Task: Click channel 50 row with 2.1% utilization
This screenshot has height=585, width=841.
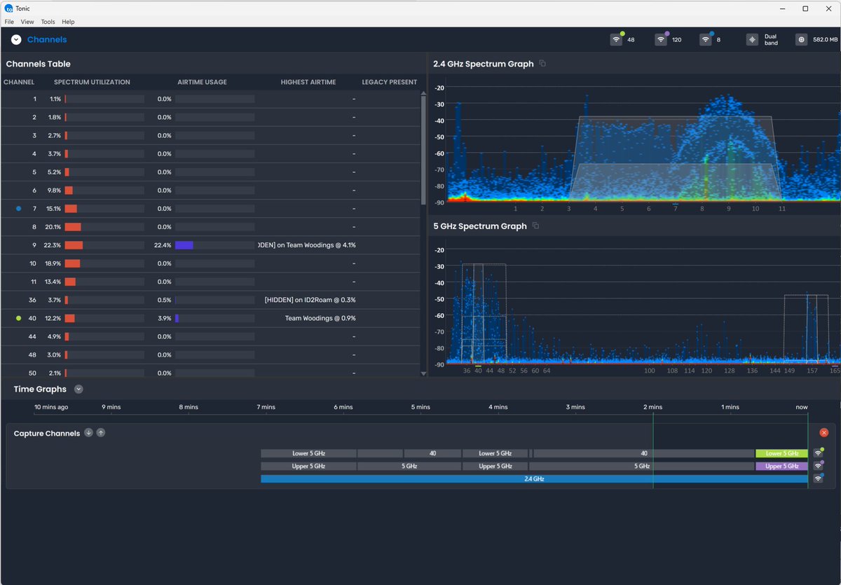Action: coord(210,373)
